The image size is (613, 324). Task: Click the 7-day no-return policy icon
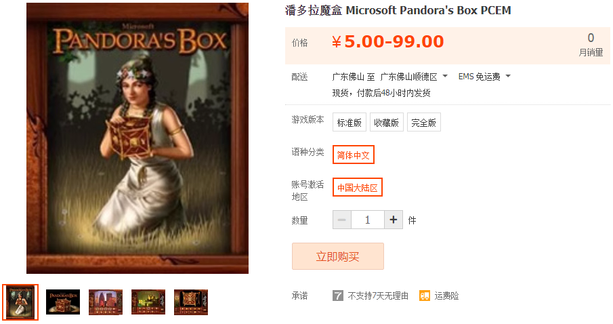click(x=338, y=296)
